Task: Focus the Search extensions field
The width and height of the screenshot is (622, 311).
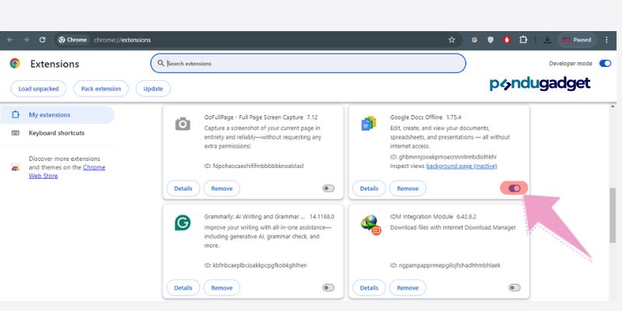Action: tap(308, 64)
